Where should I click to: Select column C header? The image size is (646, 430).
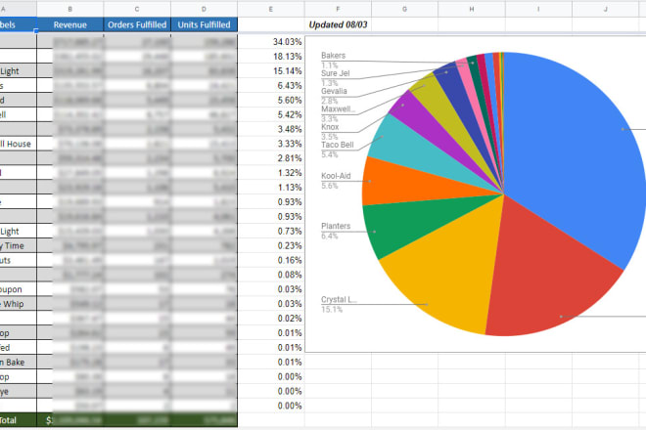tap(137, 9)
